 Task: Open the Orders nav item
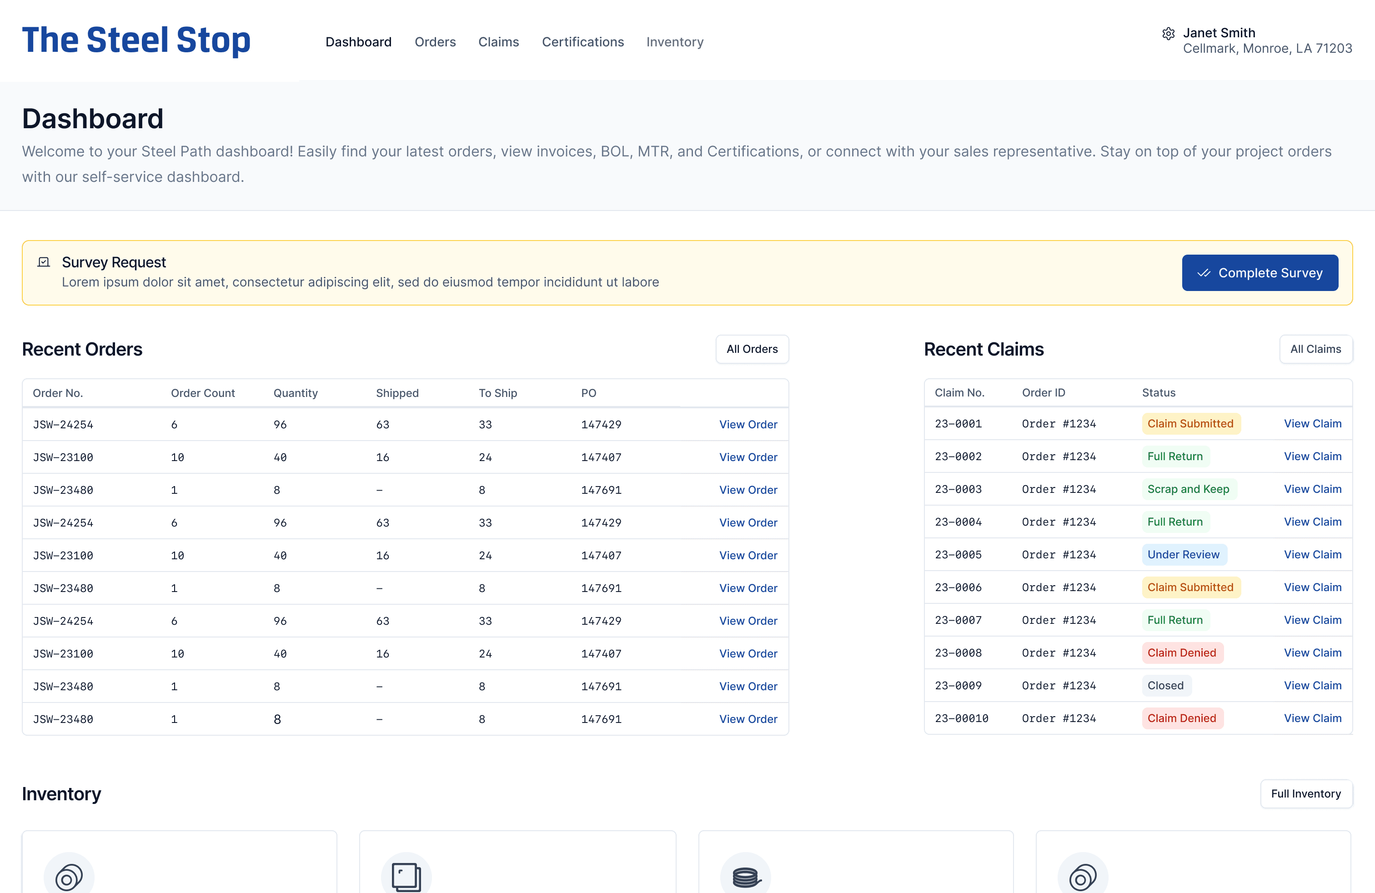pyautogui.click(x=435, y=42)
